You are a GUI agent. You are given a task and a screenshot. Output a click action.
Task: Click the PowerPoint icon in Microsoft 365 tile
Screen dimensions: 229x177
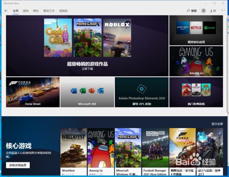92,91
